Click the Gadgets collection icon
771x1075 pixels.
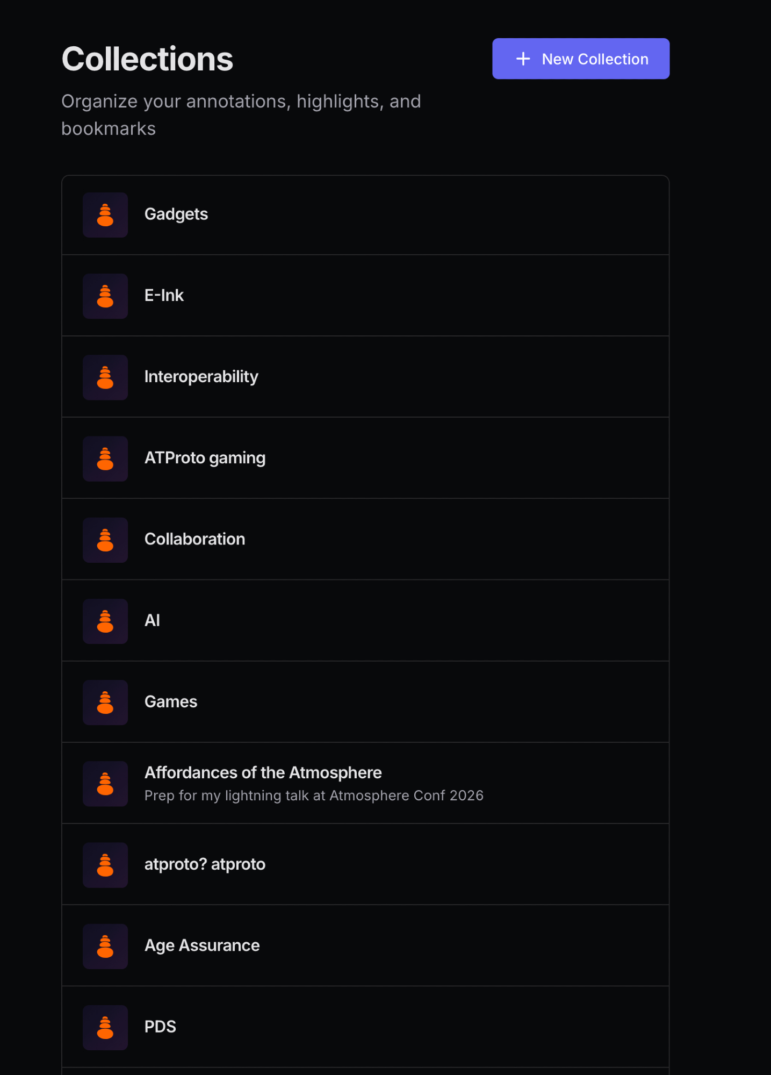[105, 215]
